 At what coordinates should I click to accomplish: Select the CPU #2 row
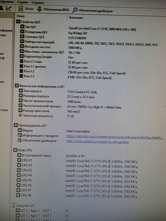pyautogui.click(x=77, y=166)
